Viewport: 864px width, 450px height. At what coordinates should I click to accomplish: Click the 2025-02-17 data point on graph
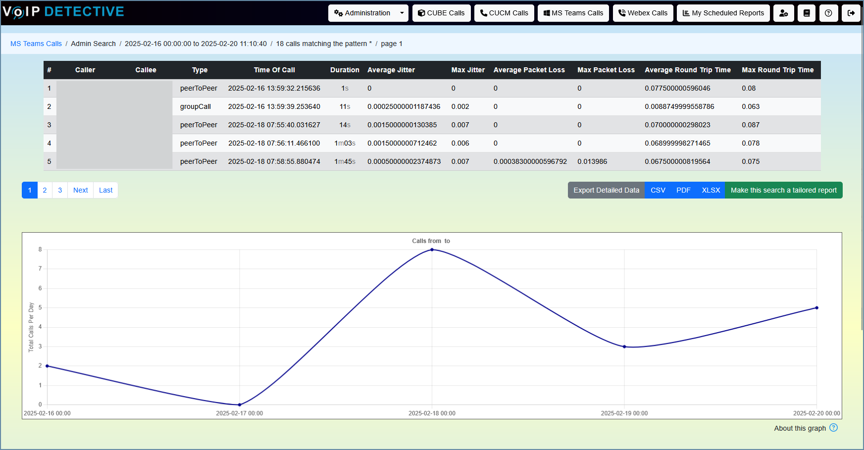[240, 404]
